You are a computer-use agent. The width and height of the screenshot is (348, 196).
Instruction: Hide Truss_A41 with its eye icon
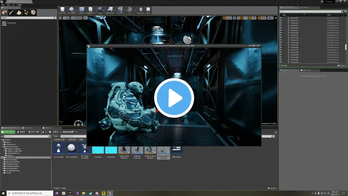point(281,60)
